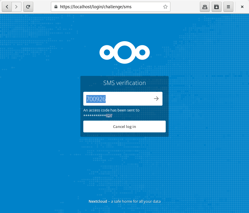Click the masked phone number text
This screenshot has width=249, height=213.
(x=98, y=116)
